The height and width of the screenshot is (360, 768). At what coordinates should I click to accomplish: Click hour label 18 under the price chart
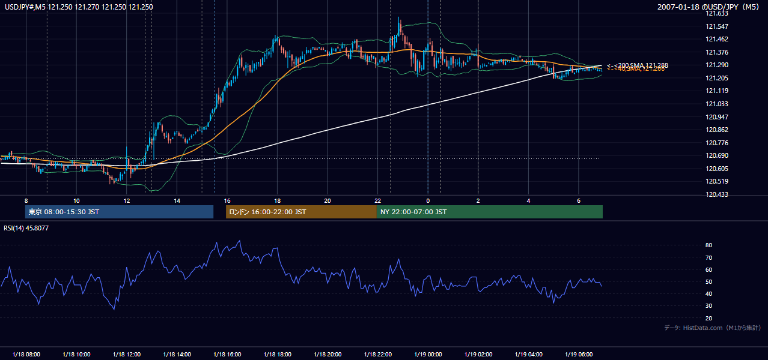277,200
